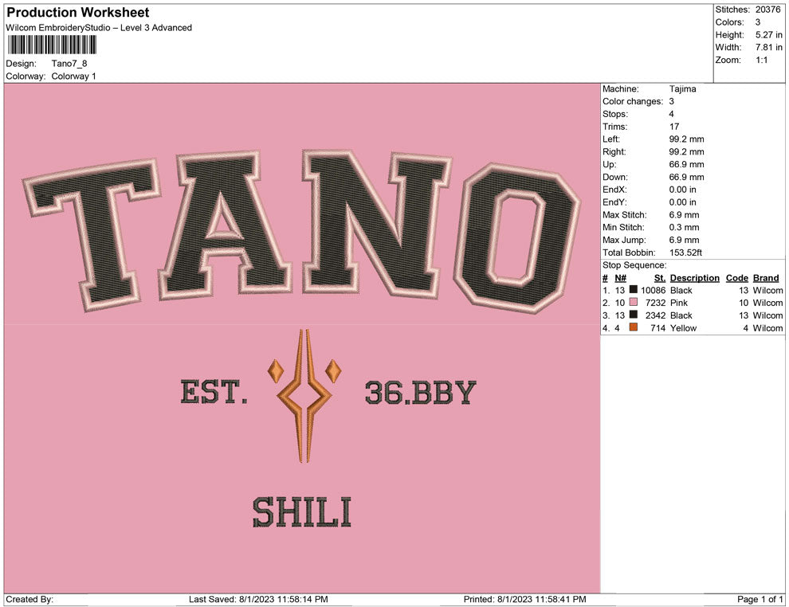
Task: Click the embroidered 'TANO' lettering preview
Action: tap(302, 230)
